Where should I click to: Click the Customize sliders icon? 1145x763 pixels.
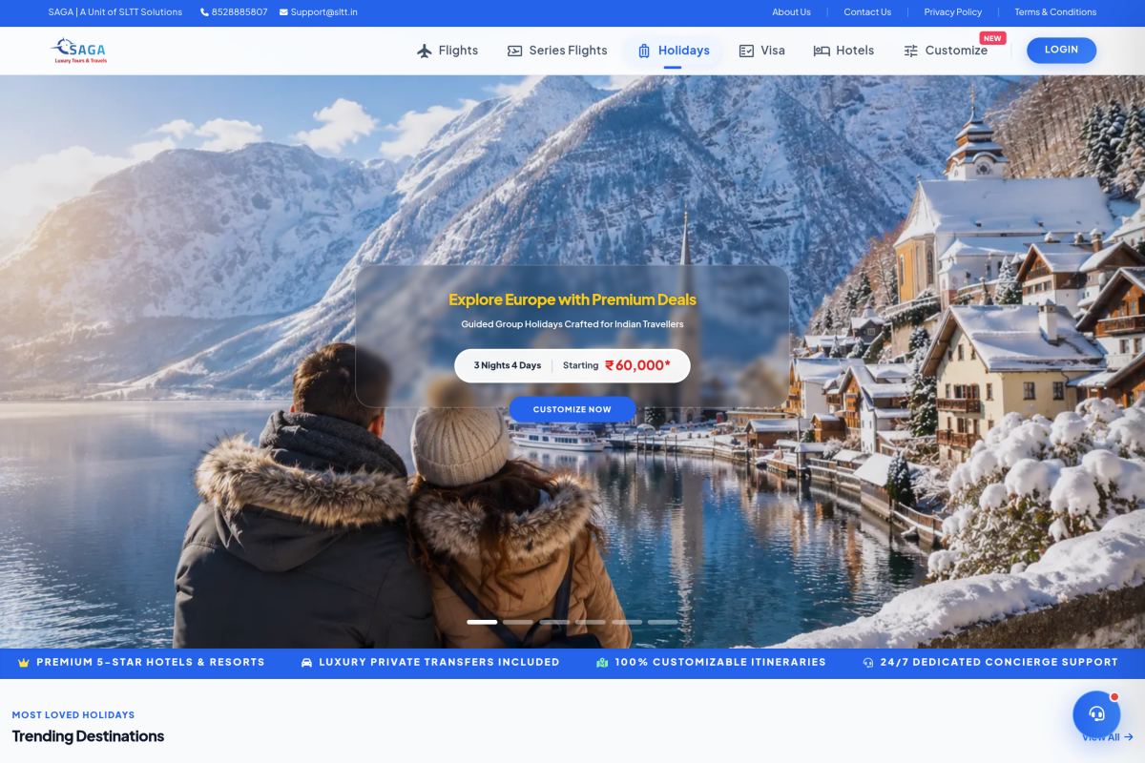911,51
